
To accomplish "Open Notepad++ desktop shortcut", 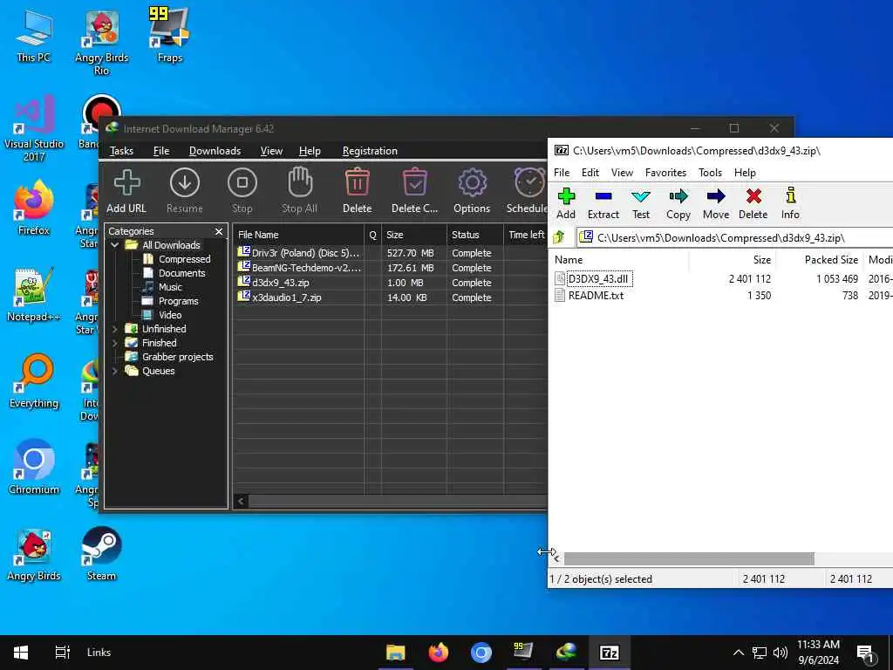I will pos(34,295).
